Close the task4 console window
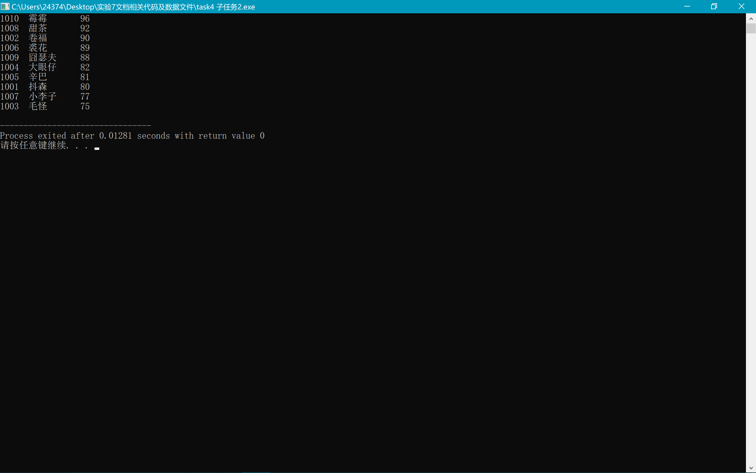Image resolution: width=756 pixels, height=473 pixels. point(741,6)
